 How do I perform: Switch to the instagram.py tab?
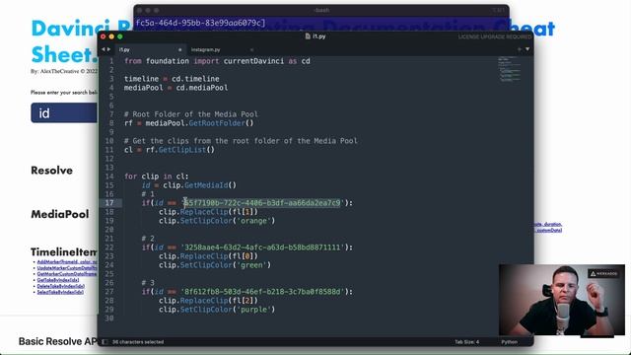[206, 49]
